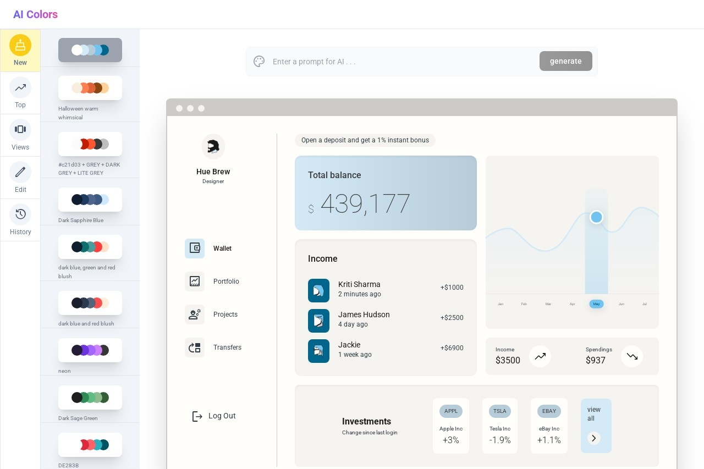Show the palette History
704x469 pixels.
click(20, 220)
